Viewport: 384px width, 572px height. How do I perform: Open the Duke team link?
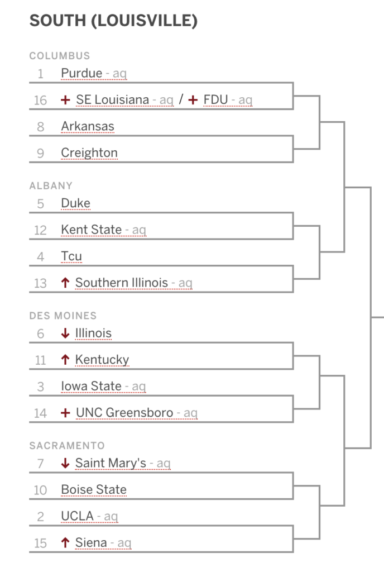75,203
